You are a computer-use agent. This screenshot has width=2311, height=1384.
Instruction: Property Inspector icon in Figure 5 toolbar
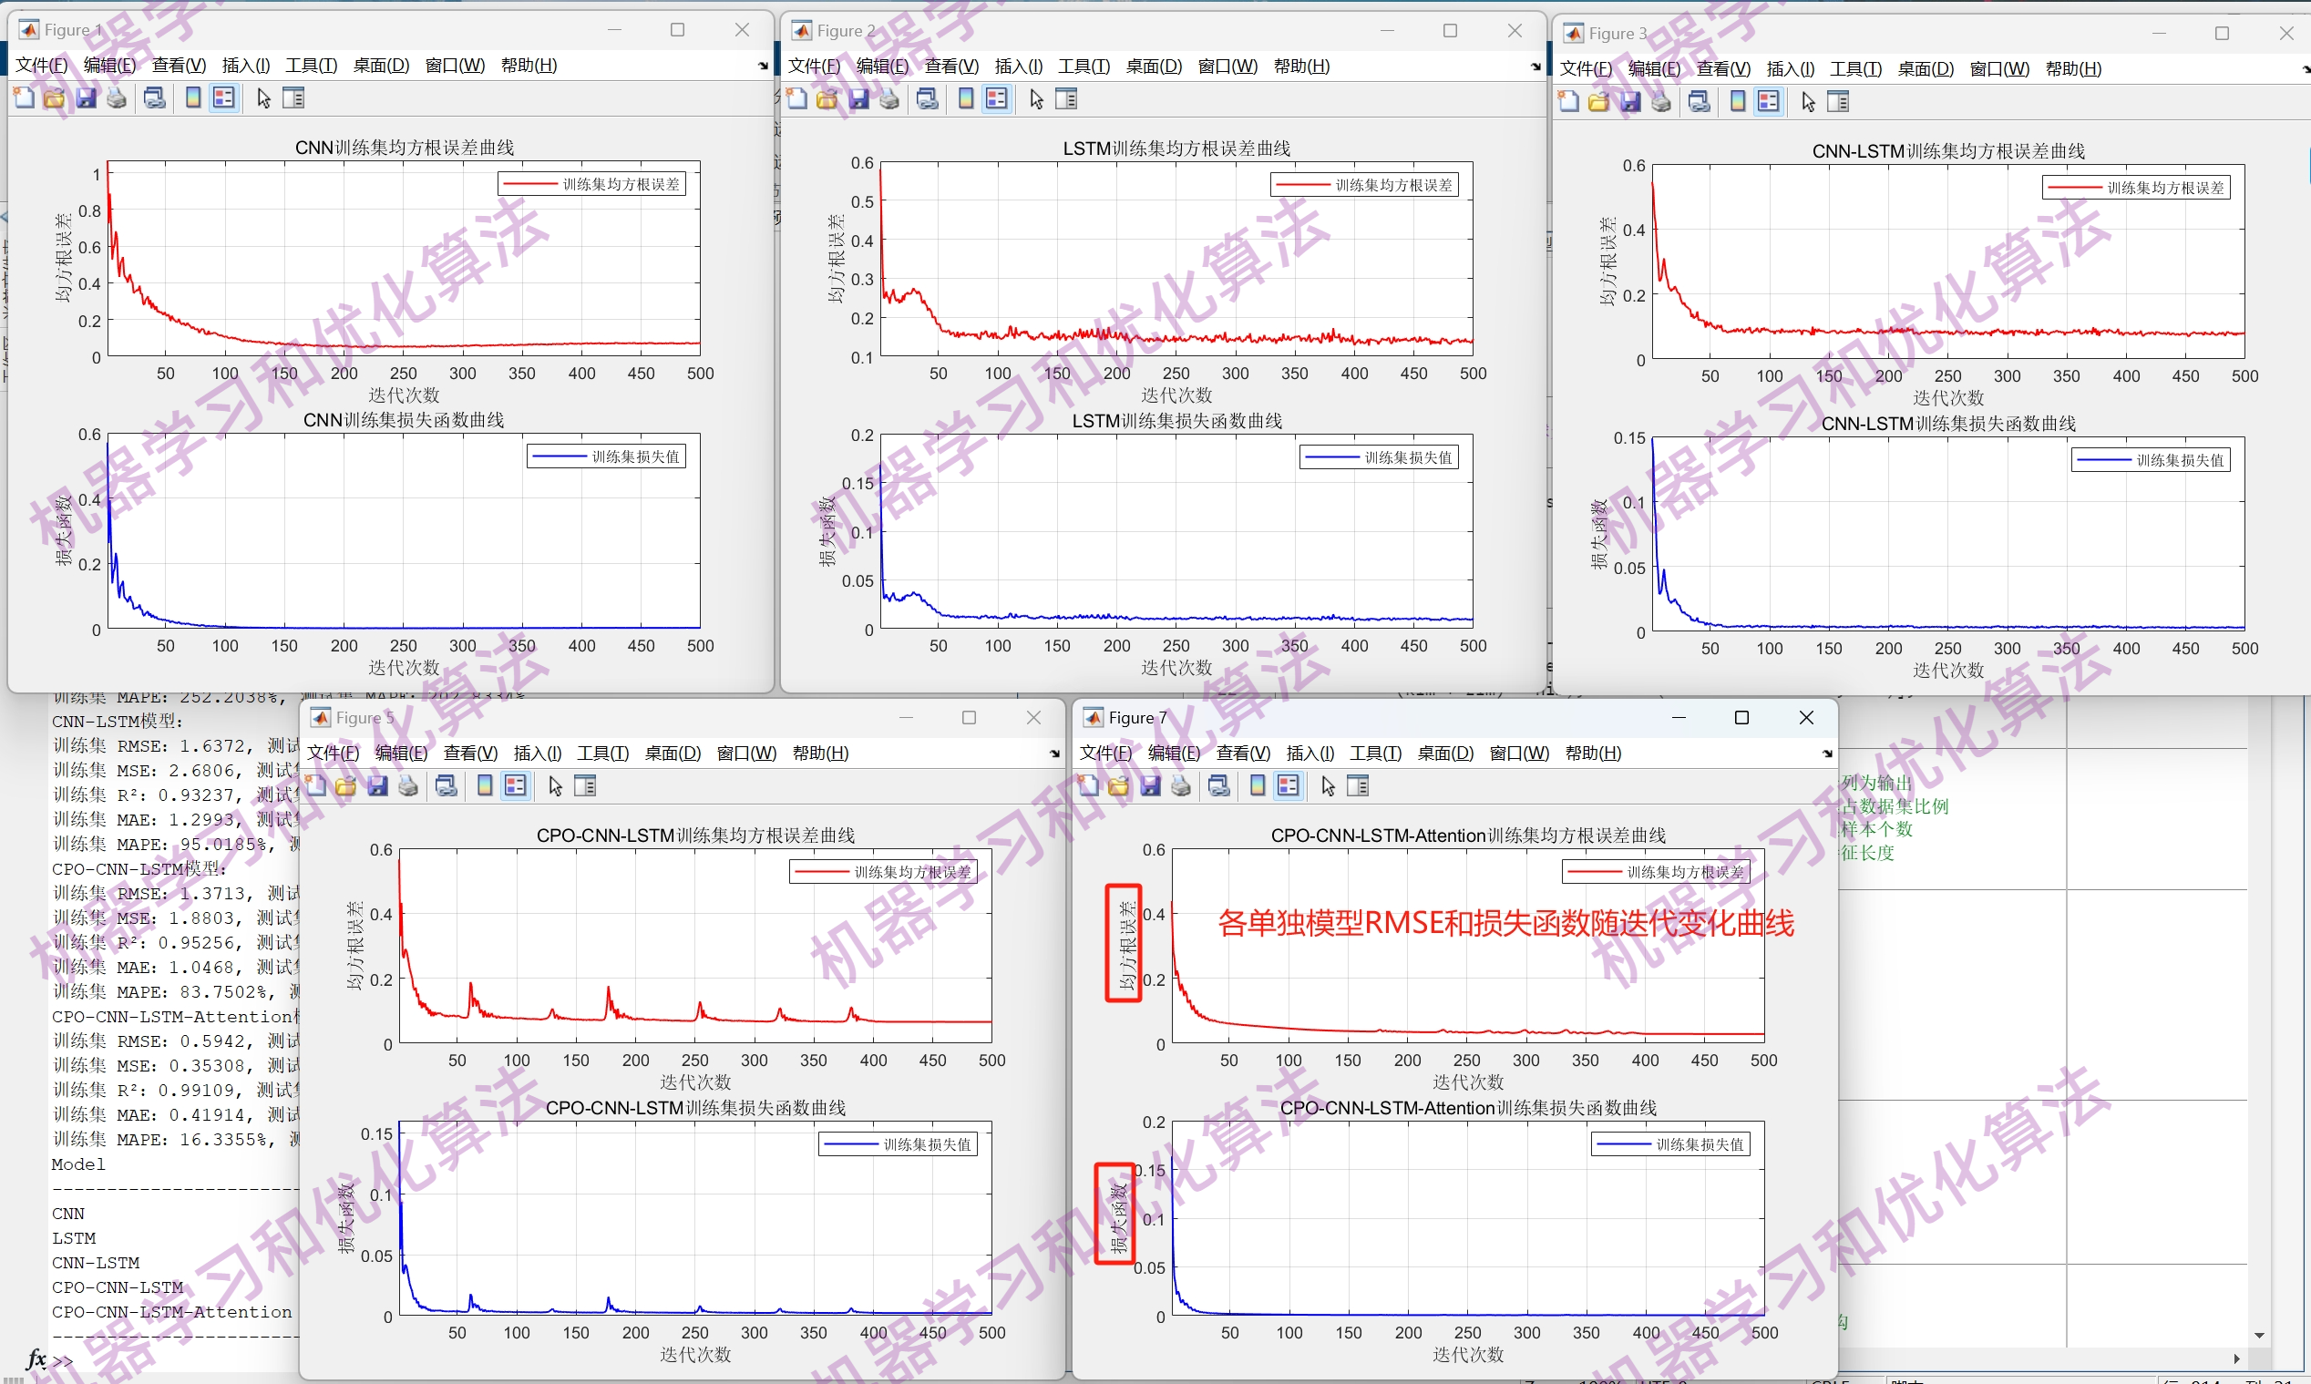coord(586,786)
